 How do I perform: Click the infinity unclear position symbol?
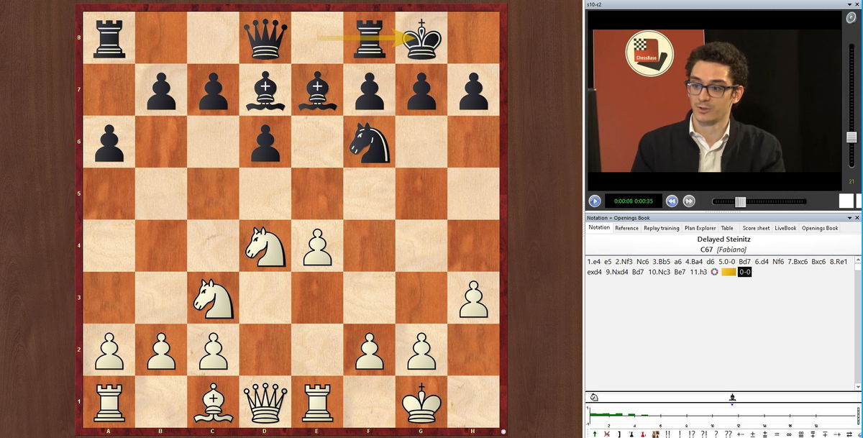(x=789, y=434)
